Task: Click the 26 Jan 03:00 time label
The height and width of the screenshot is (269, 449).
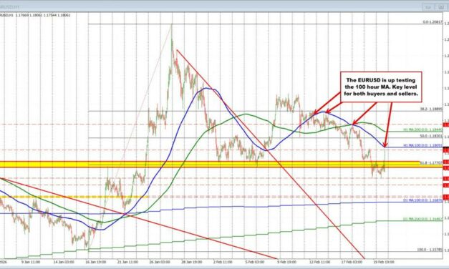Action: [160, 262]
